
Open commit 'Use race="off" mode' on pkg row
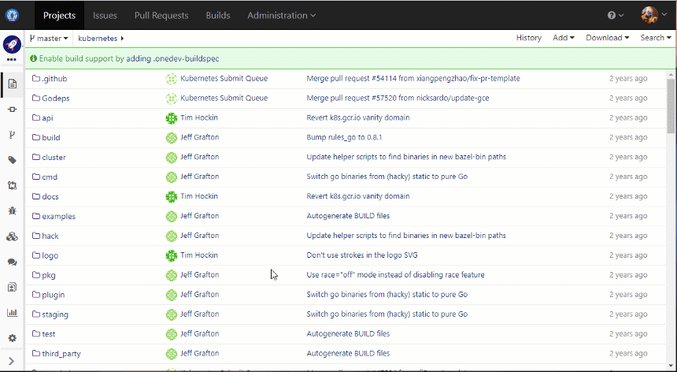(x=395, y=275)
